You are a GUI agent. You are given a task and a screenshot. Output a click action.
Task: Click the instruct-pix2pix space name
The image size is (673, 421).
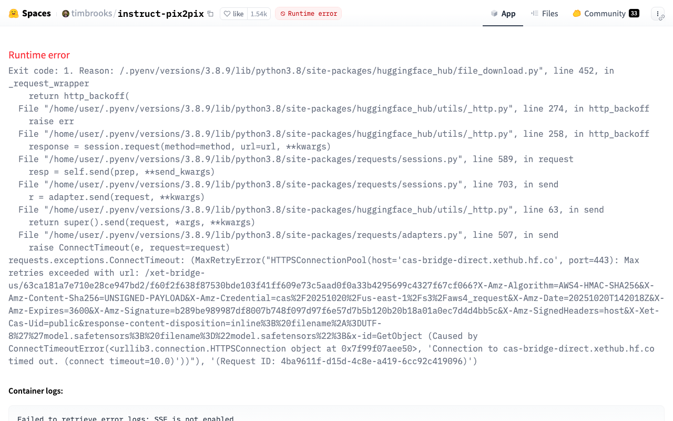click(x=160, y=14)
